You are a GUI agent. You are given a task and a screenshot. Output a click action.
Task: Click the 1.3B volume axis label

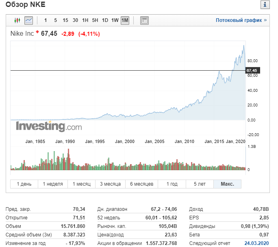click(x=252, y=146)
